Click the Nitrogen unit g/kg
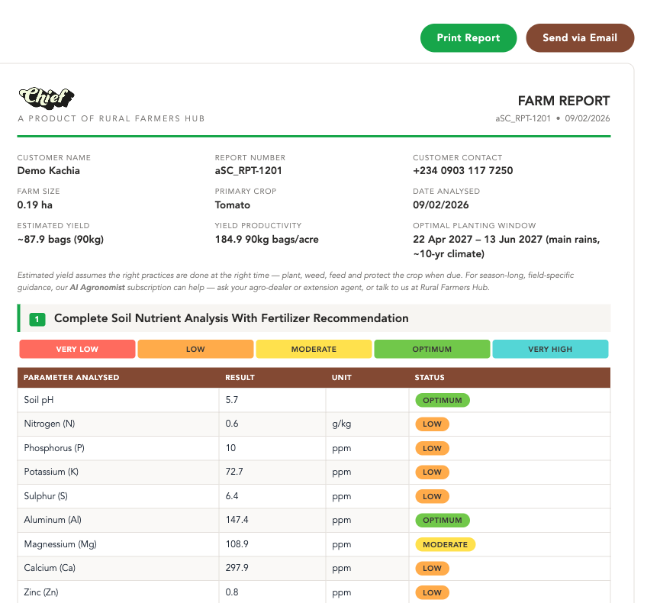 tap(341, 424)
